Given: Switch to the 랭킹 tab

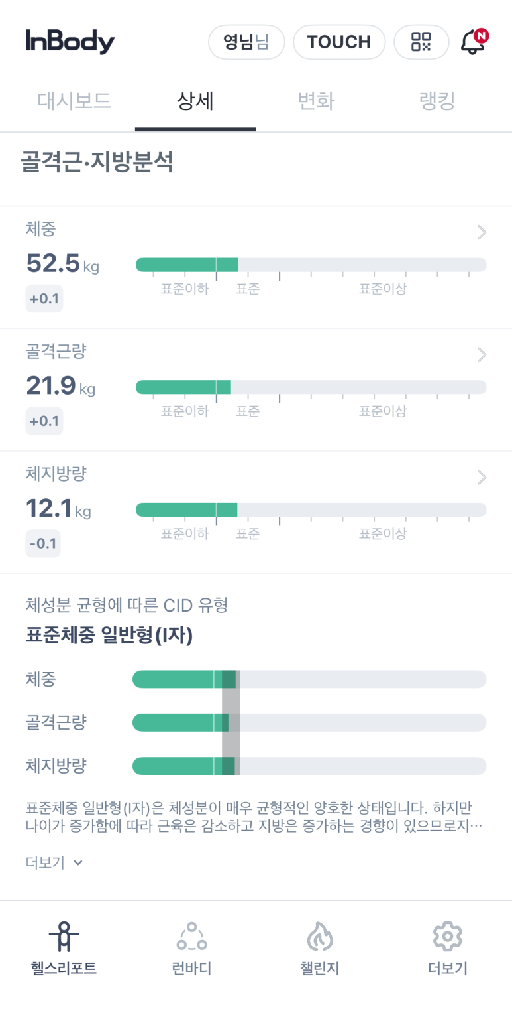Looking at the screenshot, I should 437,101.
